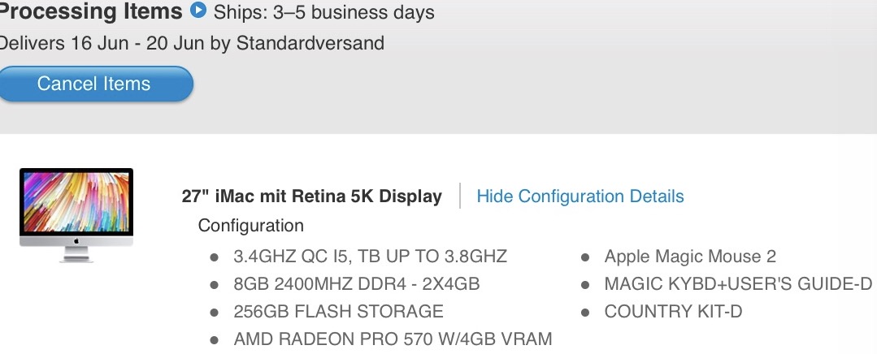This screenshot has height=354, width=877.
Task: Click the blue arrow icon beside Processing Items
Action: click(x=198, y=10)
